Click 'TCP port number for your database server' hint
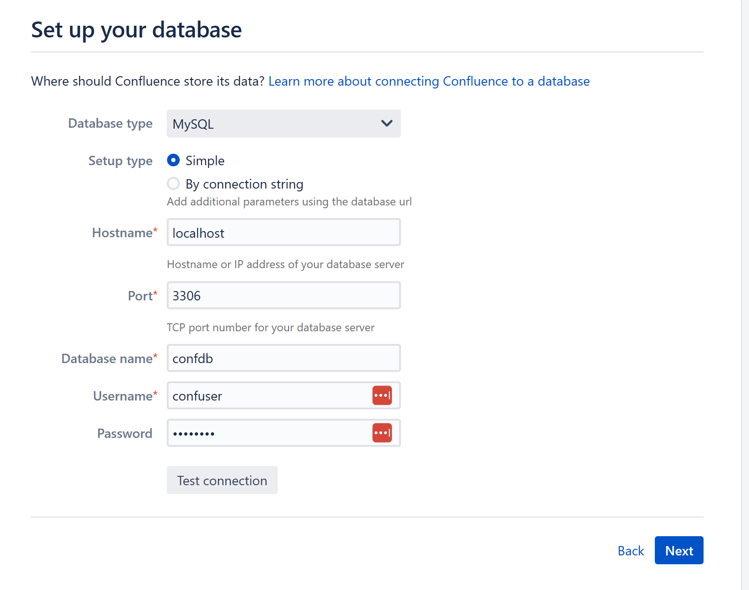The height and width of the screenshot is (590, 749). 270,328
